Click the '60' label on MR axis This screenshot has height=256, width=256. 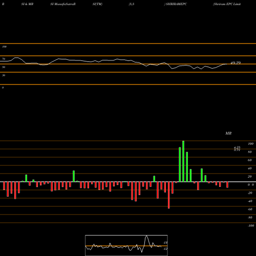(x=250, y=160)
